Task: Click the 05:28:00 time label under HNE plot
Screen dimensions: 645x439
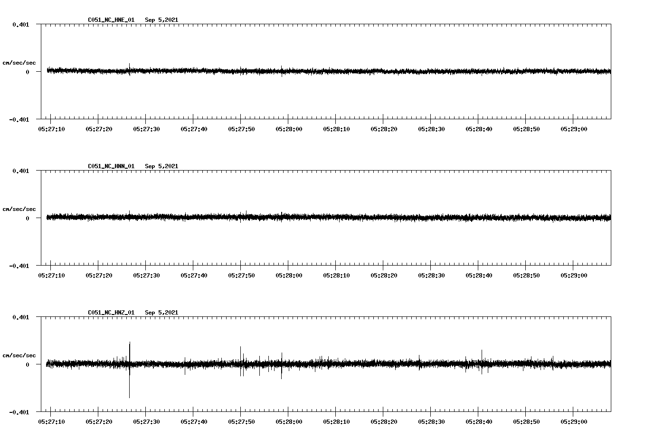Action: (289, 129)
